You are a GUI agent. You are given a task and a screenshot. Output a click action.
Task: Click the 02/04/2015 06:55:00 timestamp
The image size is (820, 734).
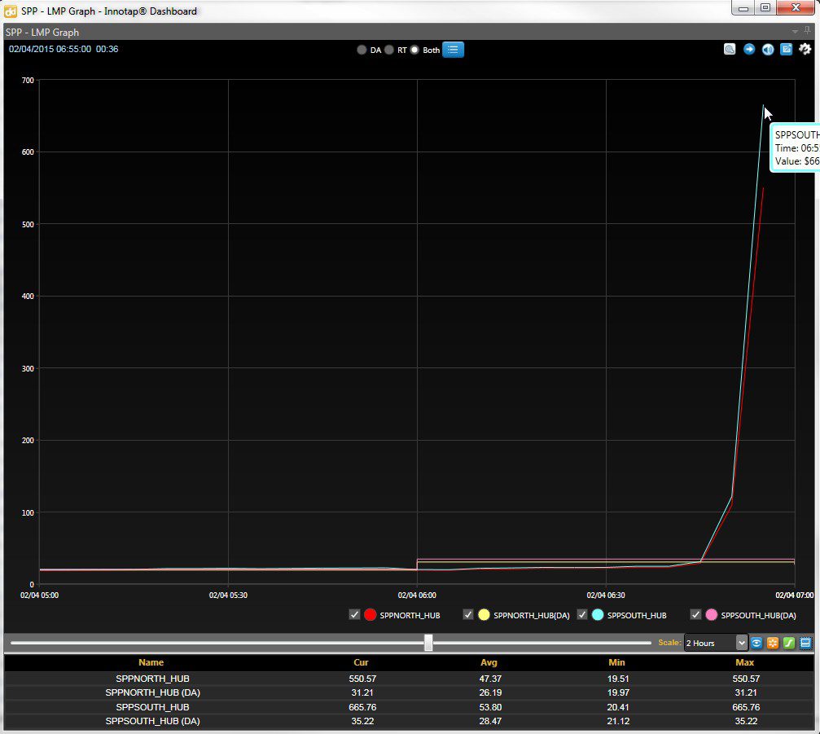pos(50,49)
